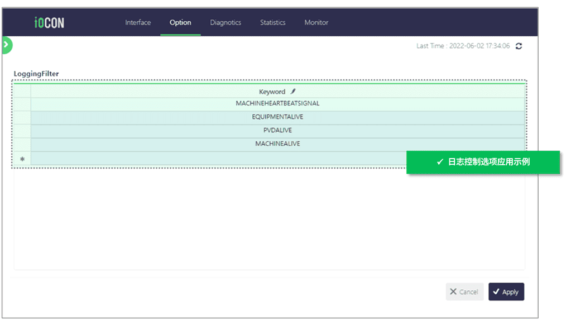This screenshot has height=325, width=566.
Task: Click the edit pencil next to Keyword
Action: pyautogui.click(x=293, y=92)
